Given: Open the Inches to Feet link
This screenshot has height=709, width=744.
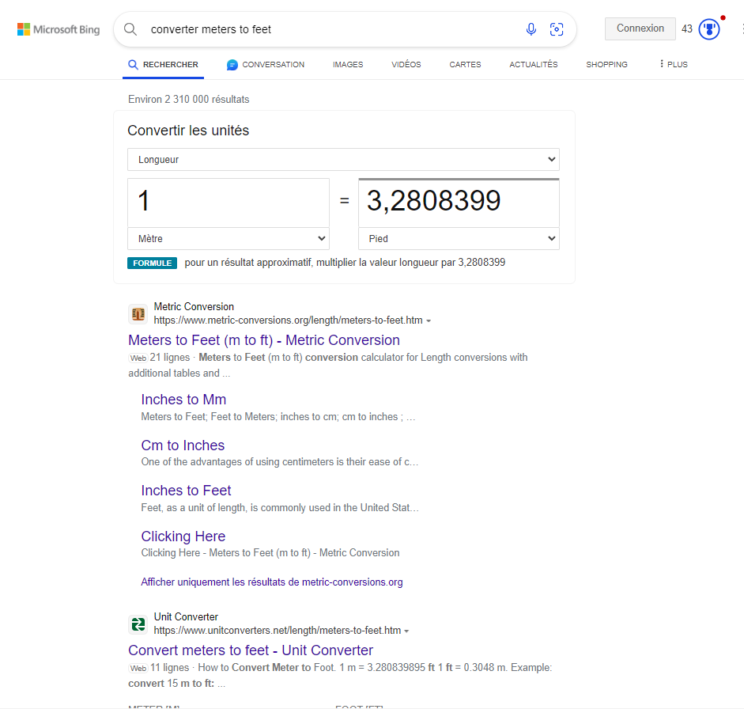Looking at the screenshot, I should point(186,491).
